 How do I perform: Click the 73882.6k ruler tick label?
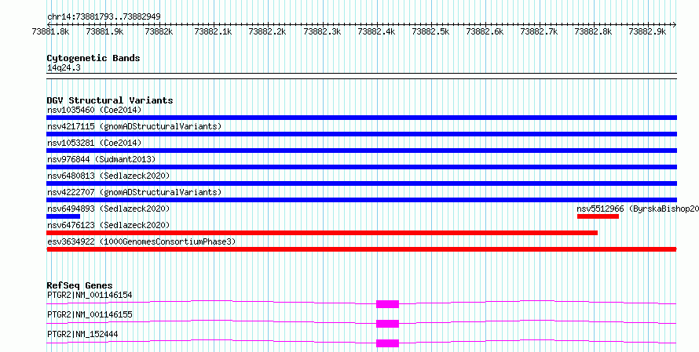pyautogui.click(x=485, y=31)
